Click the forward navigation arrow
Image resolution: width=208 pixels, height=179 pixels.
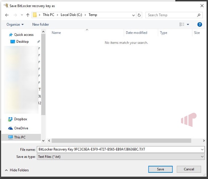15,15
